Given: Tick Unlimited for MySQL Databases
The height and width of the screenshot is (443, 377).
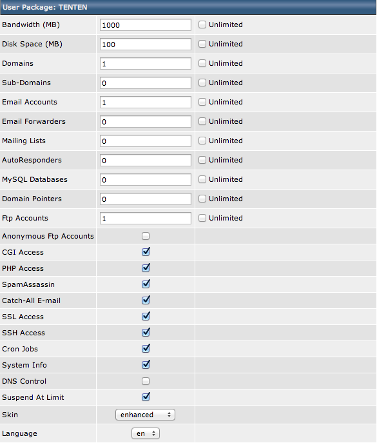Looking at the screenshot, I should pyautogui.click(x=202, y=179).
